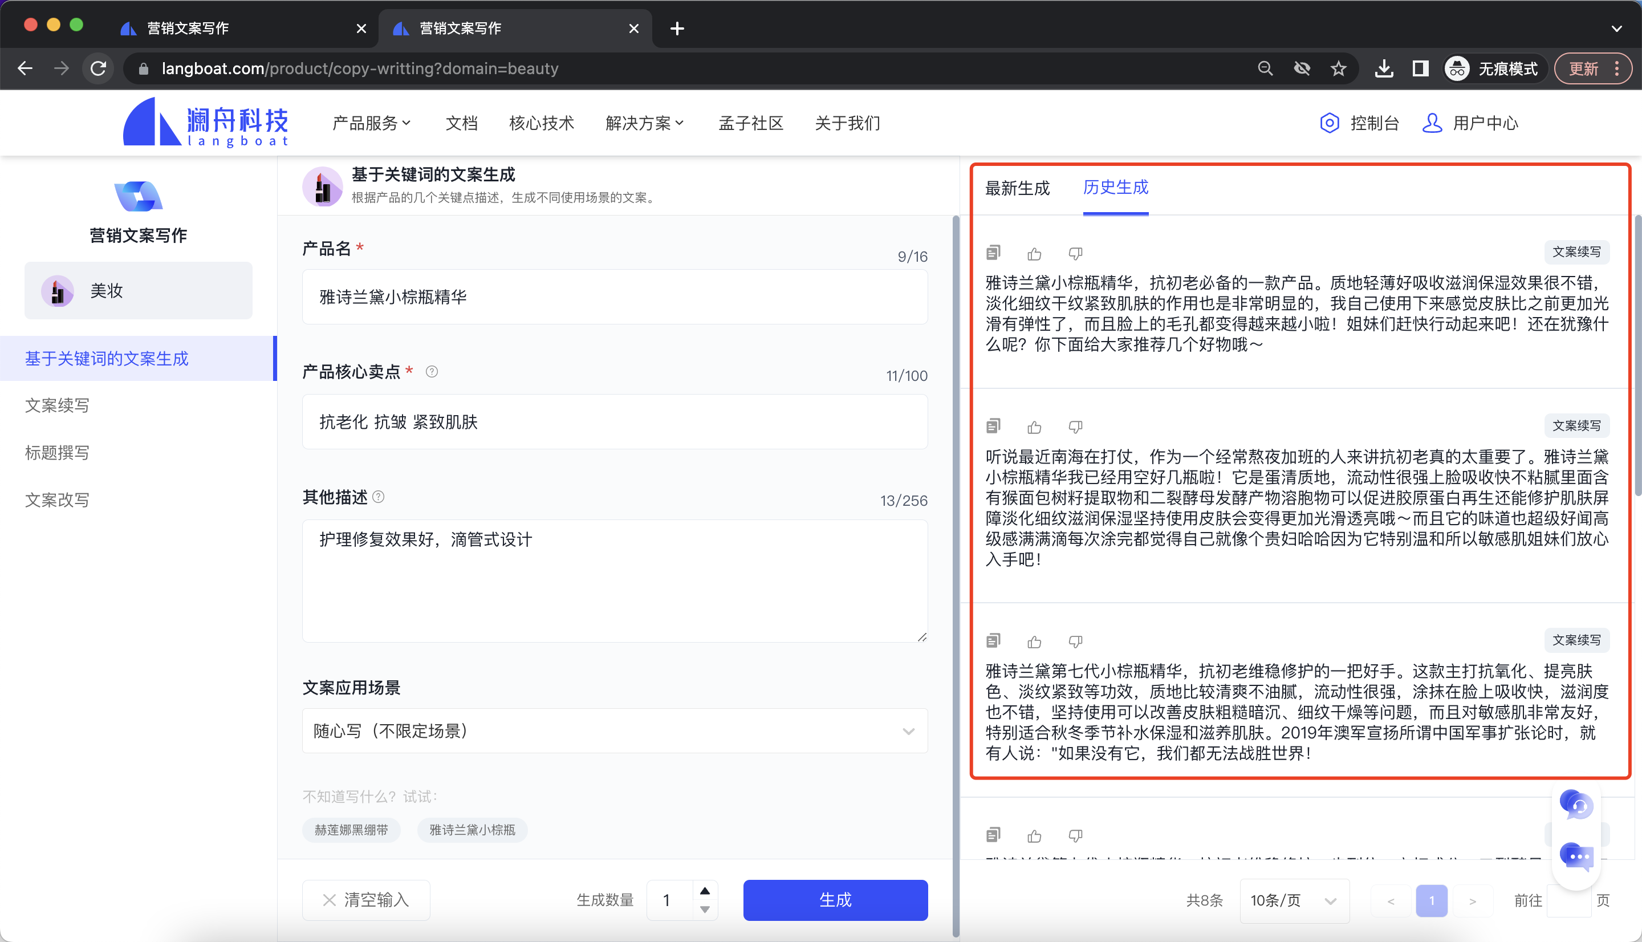Click the 更新 browser update button
Viewport: 1642px width, 942px height.
[x=1592, y=68]
